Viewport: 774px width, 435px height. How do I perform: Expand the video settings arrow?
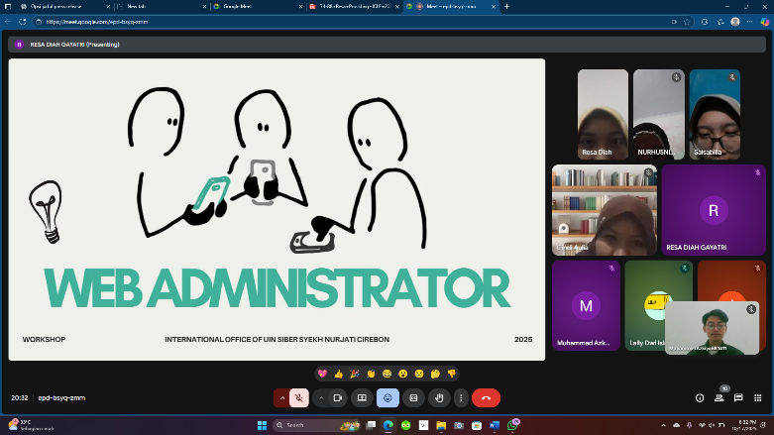pos(321,398)
